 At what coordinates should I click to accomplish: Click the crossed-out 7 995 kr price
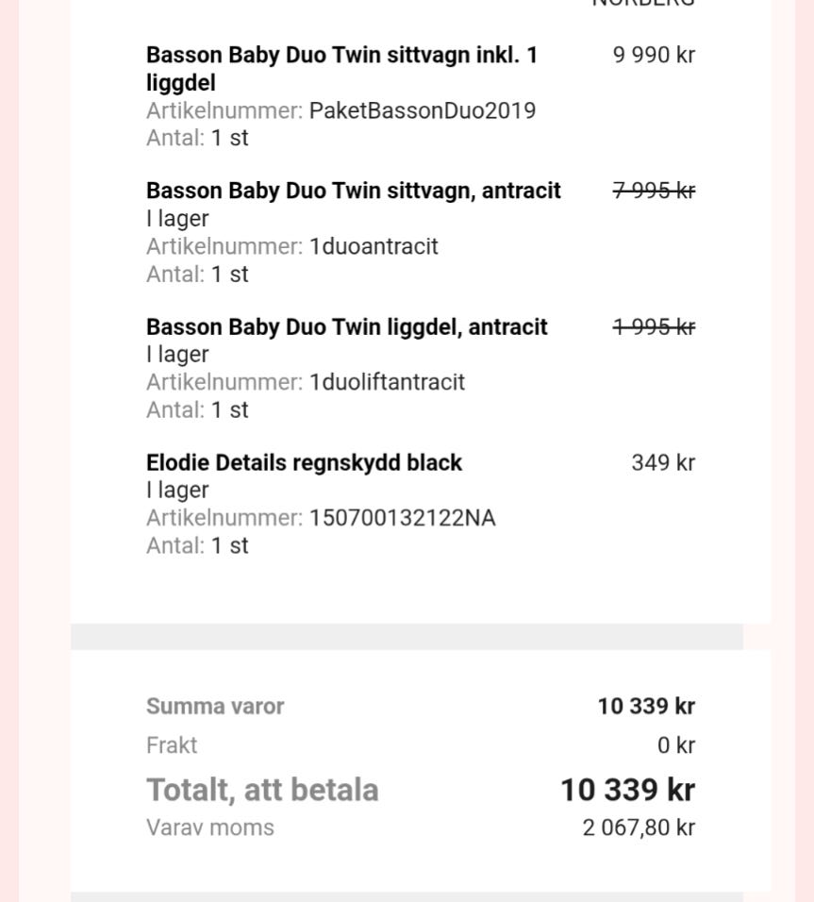pos(653,191)
